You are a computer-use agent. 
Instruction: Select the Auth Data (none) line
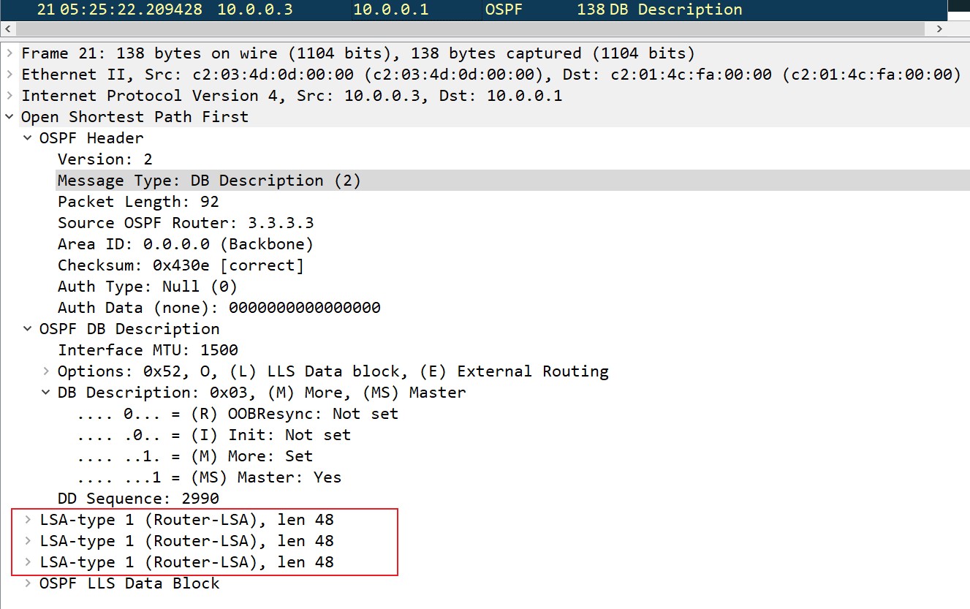tap(219, 308)
